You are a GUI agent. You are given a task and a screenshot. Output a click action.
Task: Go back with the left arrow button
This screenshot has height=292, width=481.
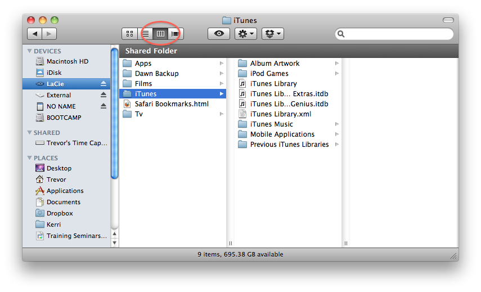35,34
